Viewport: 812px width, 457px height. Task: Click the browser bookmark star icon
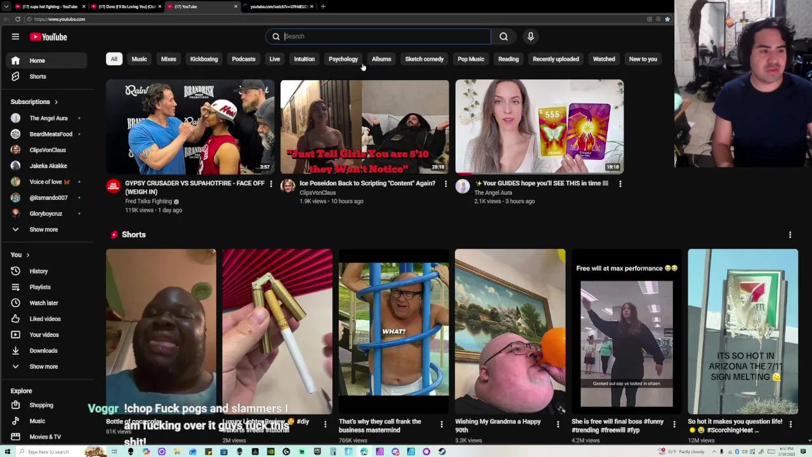pos(667,19)
